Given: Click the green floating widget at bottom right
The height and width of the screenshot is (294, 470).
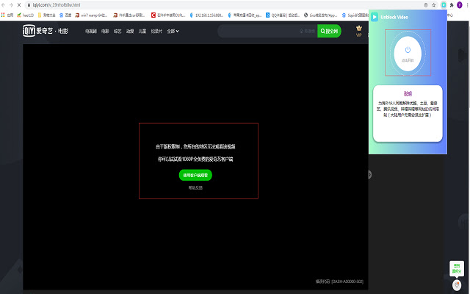Looking at the screenshot, I should tap(457, 268).
